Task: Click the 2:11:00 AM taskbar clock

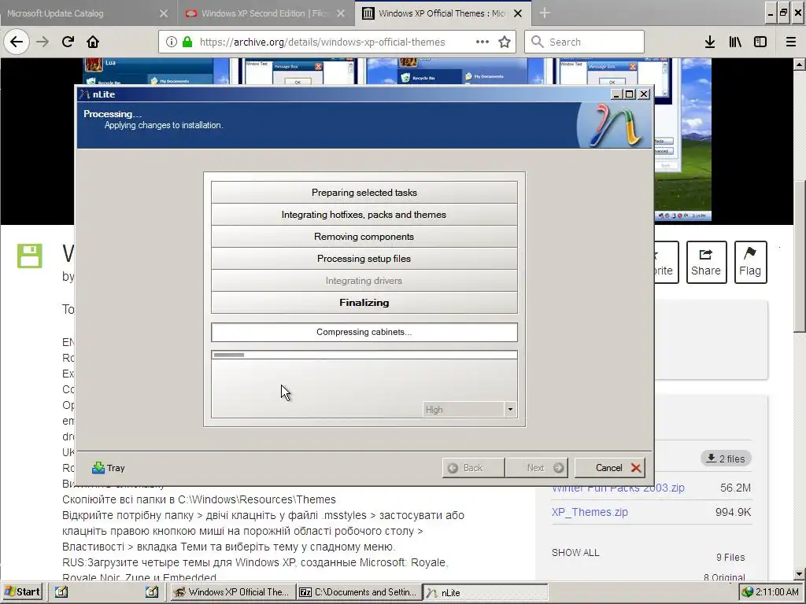Action: click(x=777, y=592)
